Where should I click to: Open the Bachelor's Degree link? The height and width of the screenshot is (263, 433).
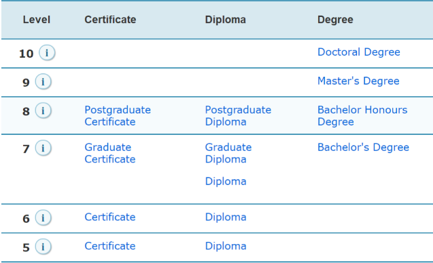363,147
